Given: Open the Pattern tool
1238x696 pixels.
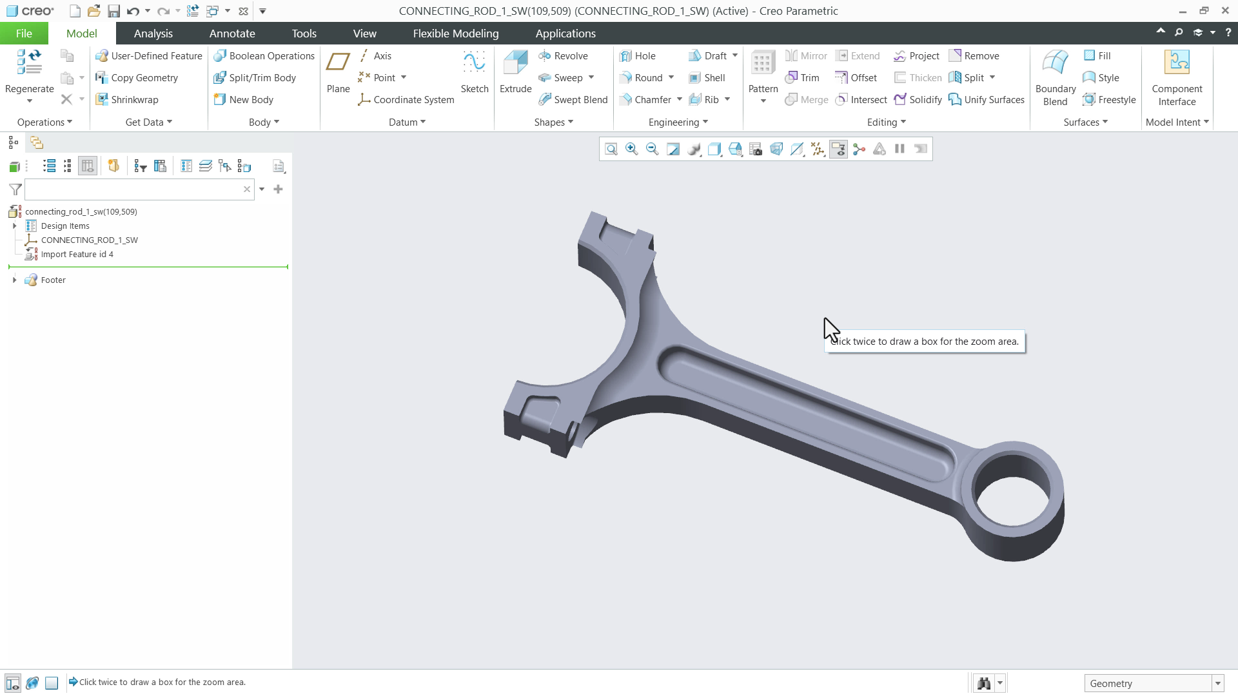Looking at the screenshot, I should tap(763, 76).
